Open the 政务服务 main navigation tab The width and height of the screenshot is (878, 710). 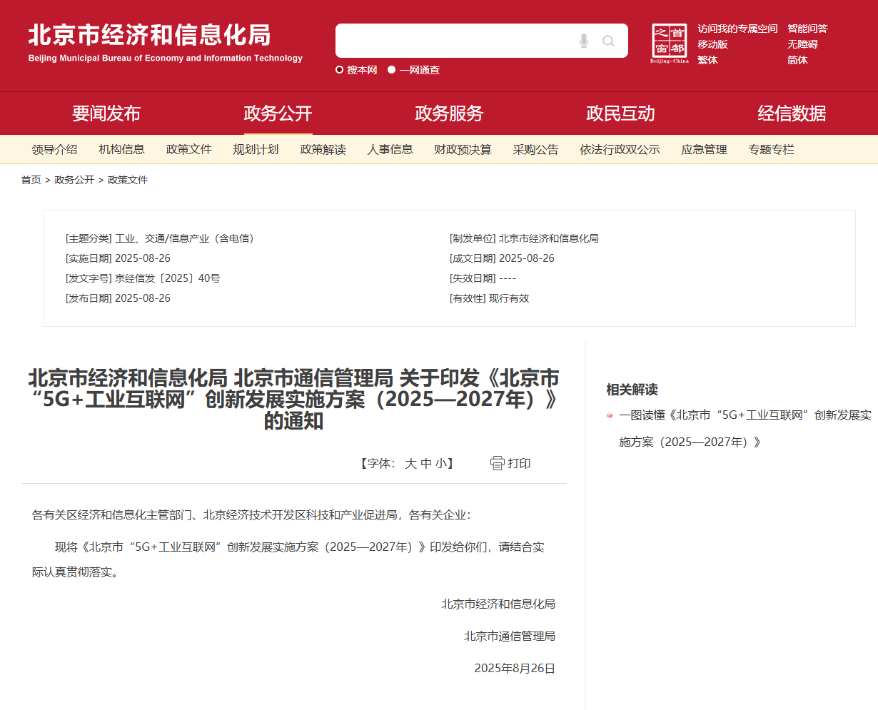point(449,113)
